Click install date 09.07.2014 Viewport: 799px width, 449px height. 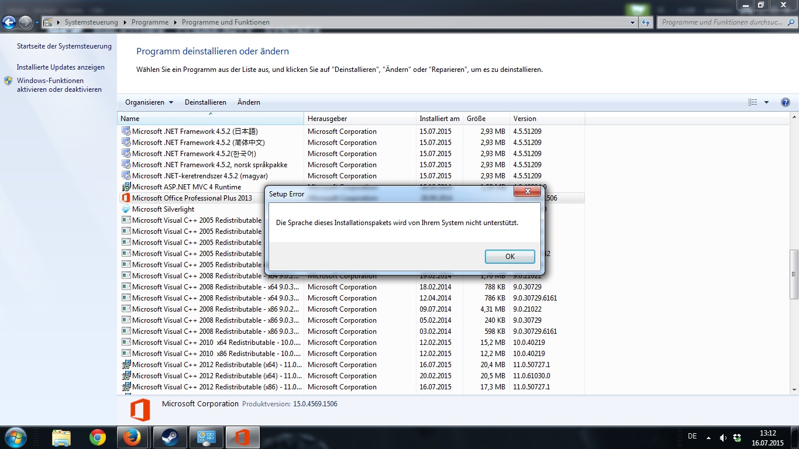coord(435,309)
